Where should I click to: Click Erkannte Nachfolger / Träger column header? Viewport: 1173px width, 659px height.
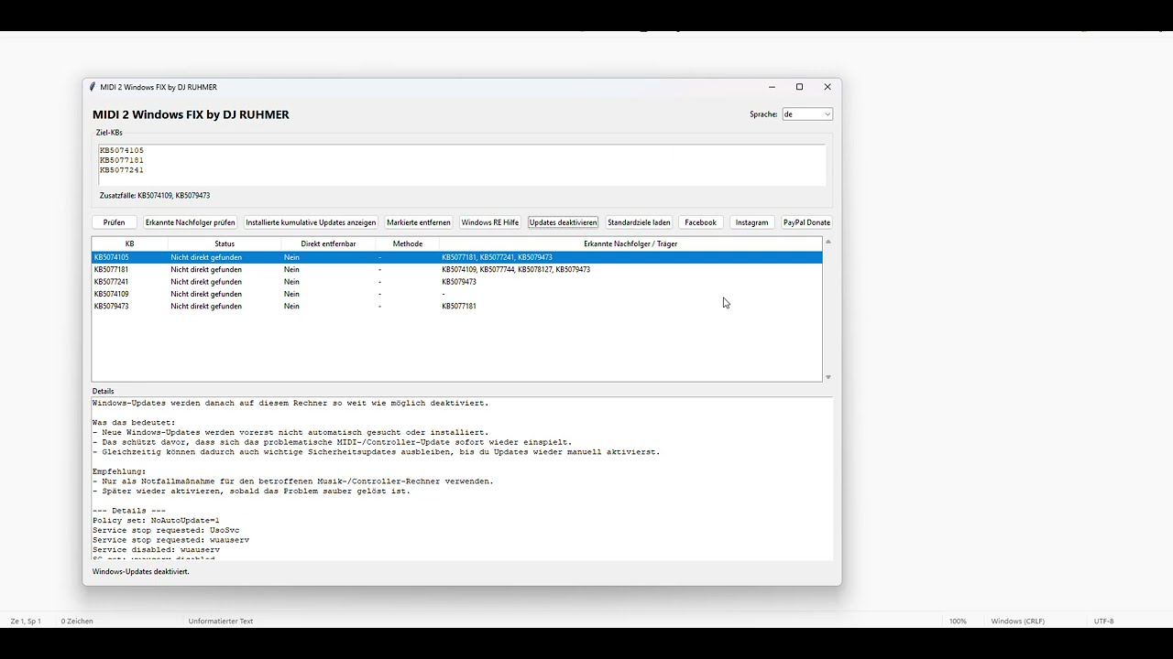630,243
